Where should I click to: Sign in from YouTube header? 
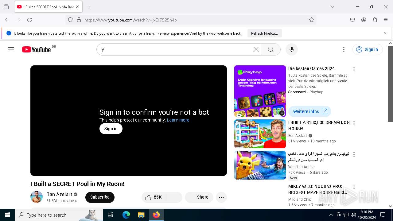[x=368, y=49]
